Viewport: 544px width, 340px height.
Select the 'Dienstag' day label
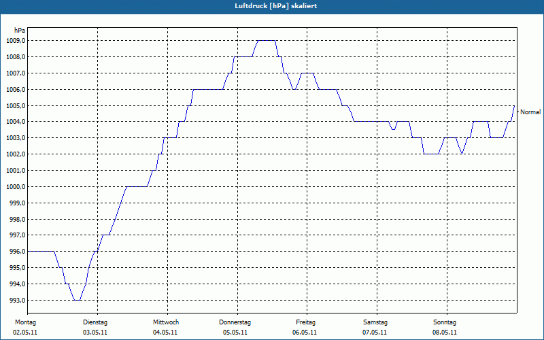[x=95, y=322]
